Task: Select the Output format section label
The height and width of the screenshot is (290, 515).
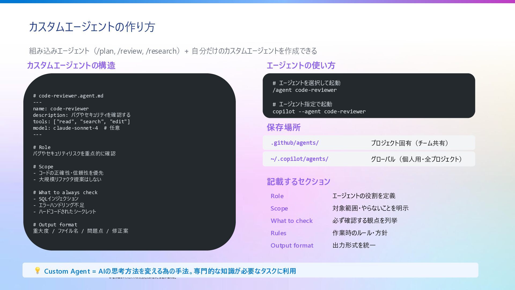Action: tap(292, 245)
